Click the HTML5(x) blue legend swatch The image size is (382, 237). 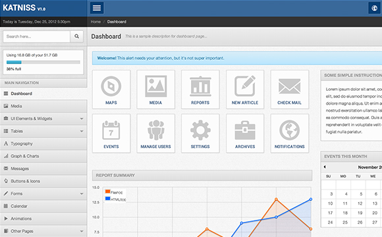pos(107,199)
